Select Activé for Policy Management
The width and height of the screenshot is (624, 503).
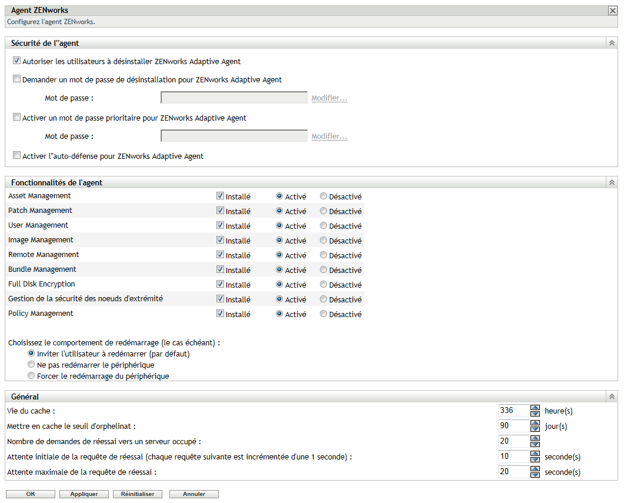click(279, 314)
